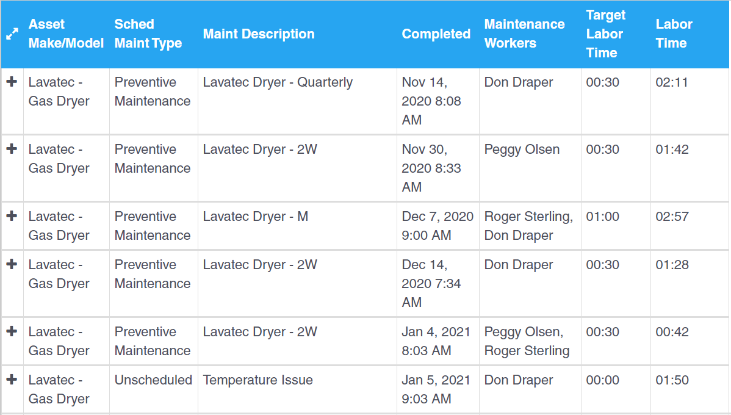The width and height of the screenshot is (731, 415).
Task: Click the Lavatec Dryer - Quarterly description
Action: coord(278,82)
